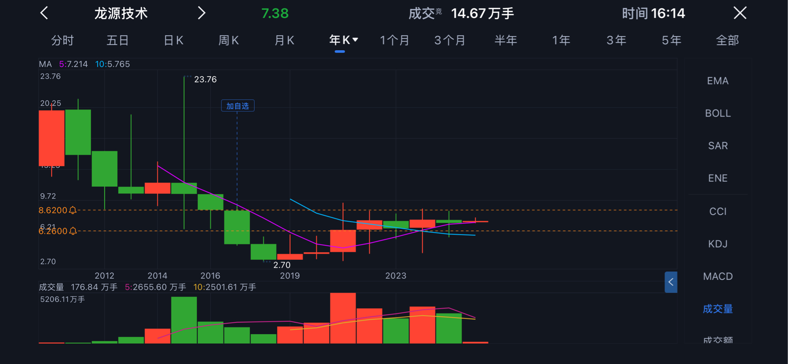Click the stock name 龙源技术
Viewport: 788px width, 364px height.
point(121,13)
